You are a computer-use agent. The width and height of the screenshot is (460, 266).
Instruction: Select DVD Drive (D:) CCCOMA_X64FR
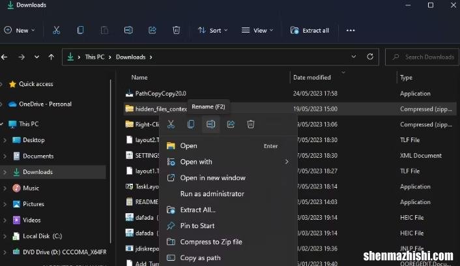tap(65, 252)
